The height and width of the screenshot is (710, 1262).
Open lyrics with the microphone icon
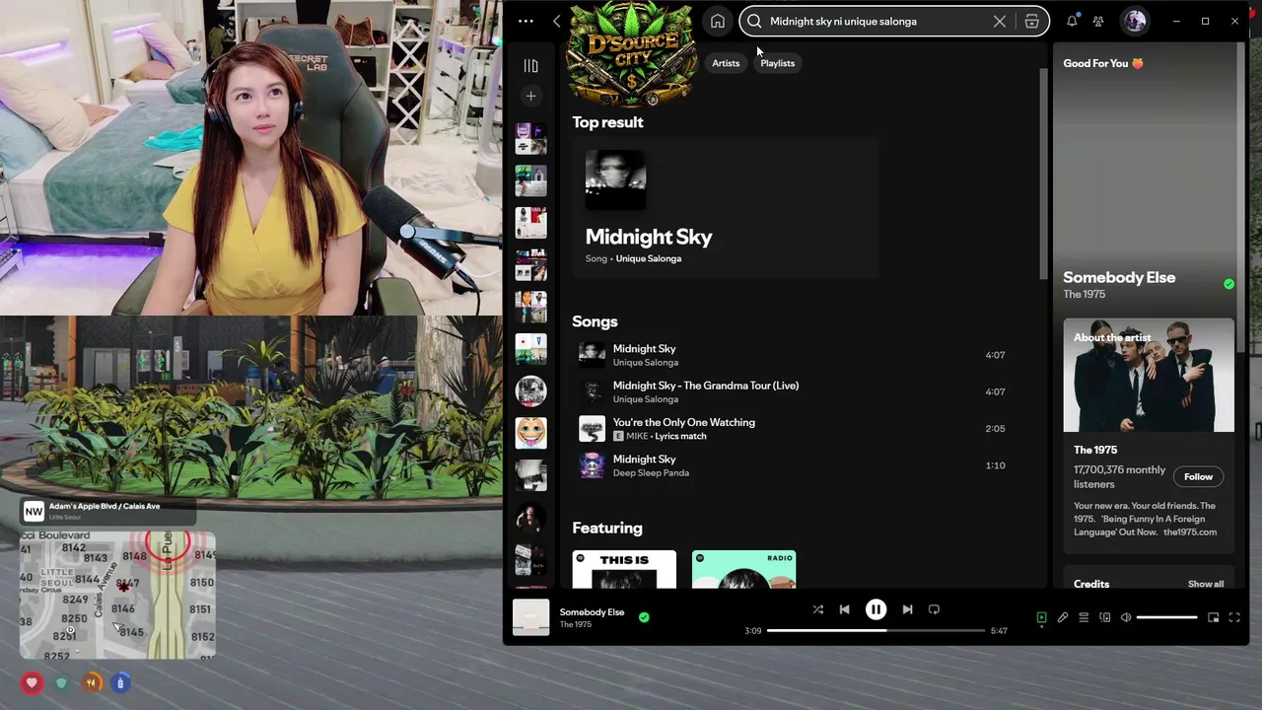[x=1063, y=617]
